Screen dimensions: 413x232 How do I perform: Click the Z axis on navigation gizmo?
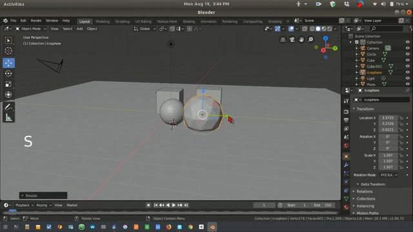pyautogui.click(x=326, y=39)
